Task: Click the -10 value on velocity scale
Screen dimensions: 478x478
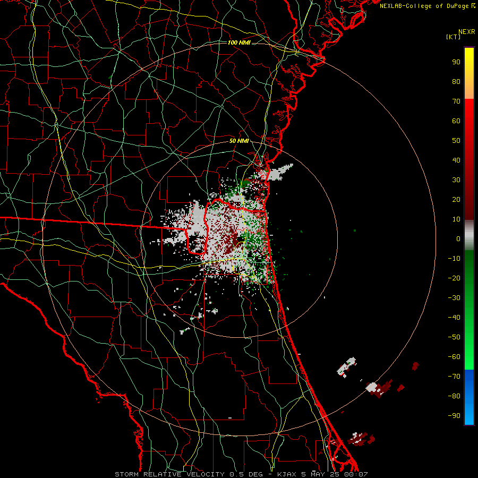Action: [x=454, y=259]
